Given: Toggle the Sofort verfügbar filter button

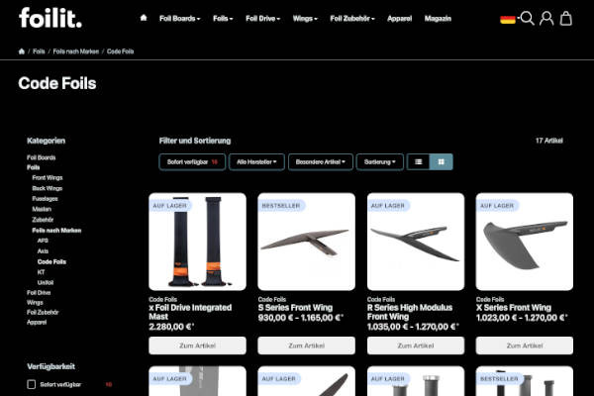Looking at the screenshot, I should (x=192, y=162).
